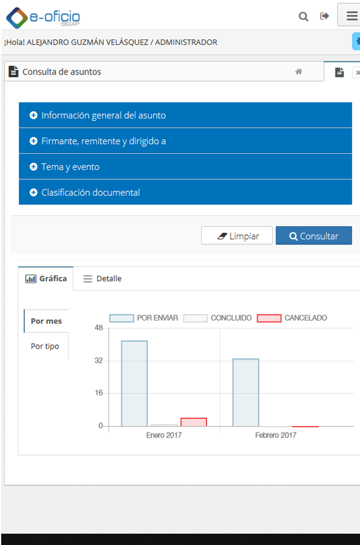Image resolution: width=360 pixels, height=545 pixels.
Task: Click the Enero 2017 axis label
Action: tap(164, 435)
